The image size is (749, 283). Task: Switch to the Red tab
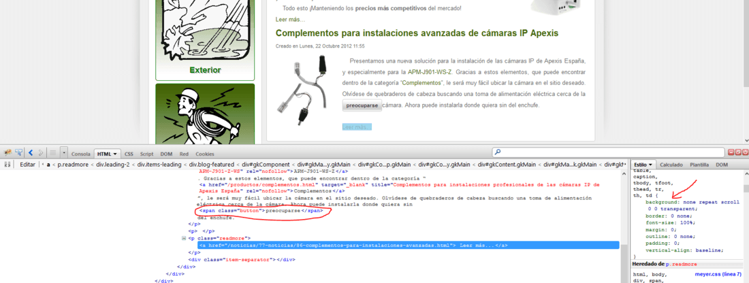184,154
